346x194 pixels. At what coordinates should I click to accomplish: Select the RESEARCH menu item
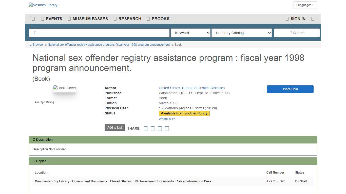pos(127,18)
